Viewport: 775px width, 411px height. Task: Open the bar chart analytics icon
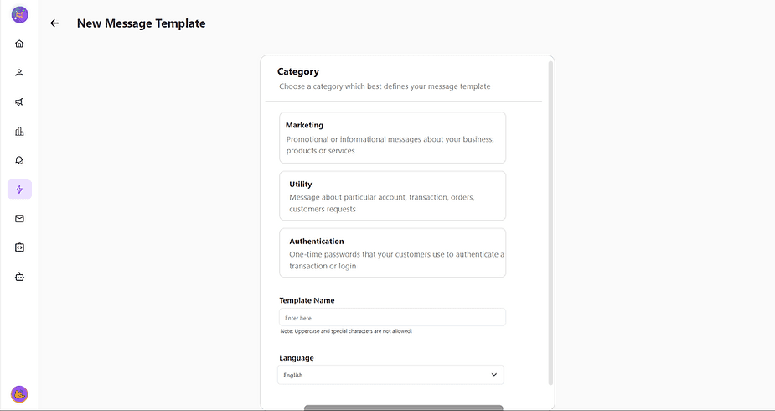(19, 131)
